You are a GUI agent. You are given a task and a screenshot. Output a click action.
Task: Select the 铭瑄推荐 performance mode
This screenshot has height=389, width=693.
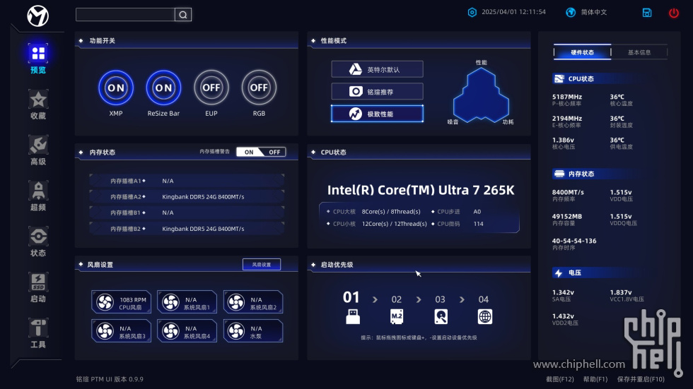point(377,91)
